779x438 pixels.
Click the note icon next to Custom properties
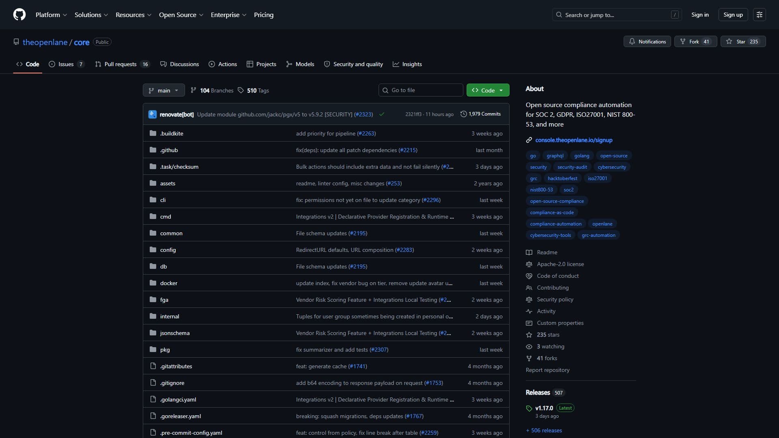[529, 323]
